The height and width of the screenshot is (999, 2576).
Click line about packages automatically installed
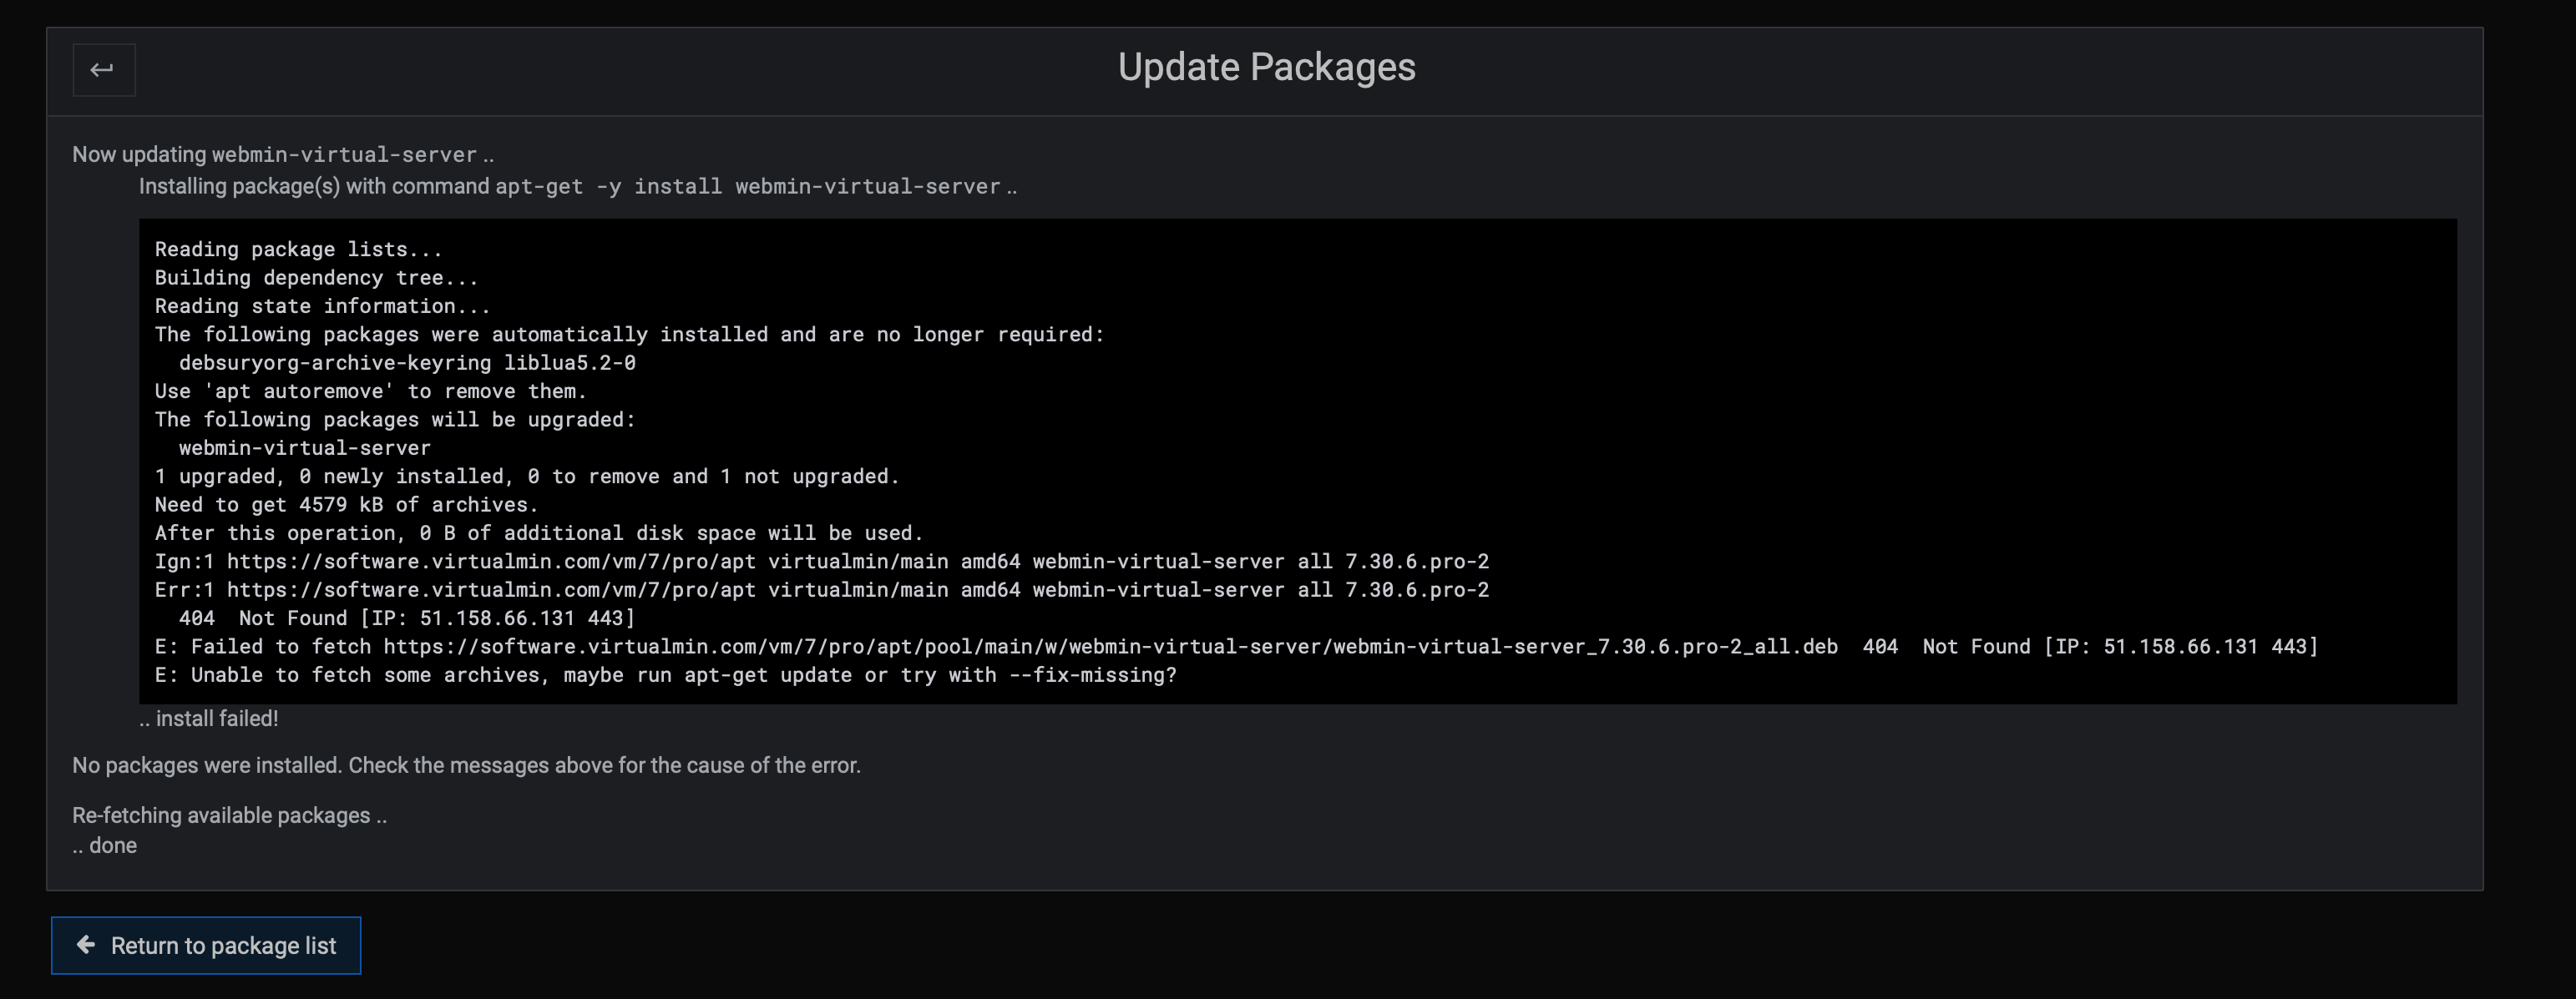pos(629,335)
